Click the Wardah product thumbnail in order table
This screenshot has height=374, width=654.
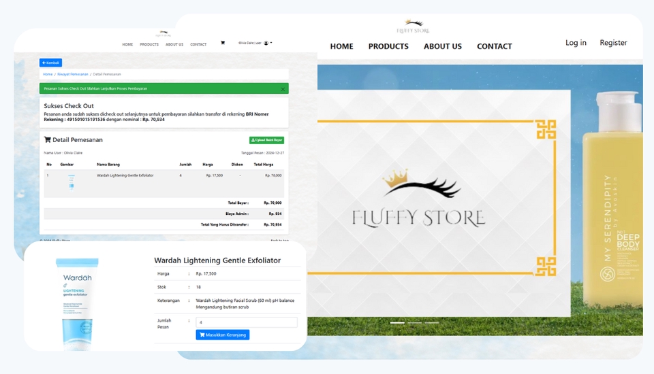click(x=72, y=182)
